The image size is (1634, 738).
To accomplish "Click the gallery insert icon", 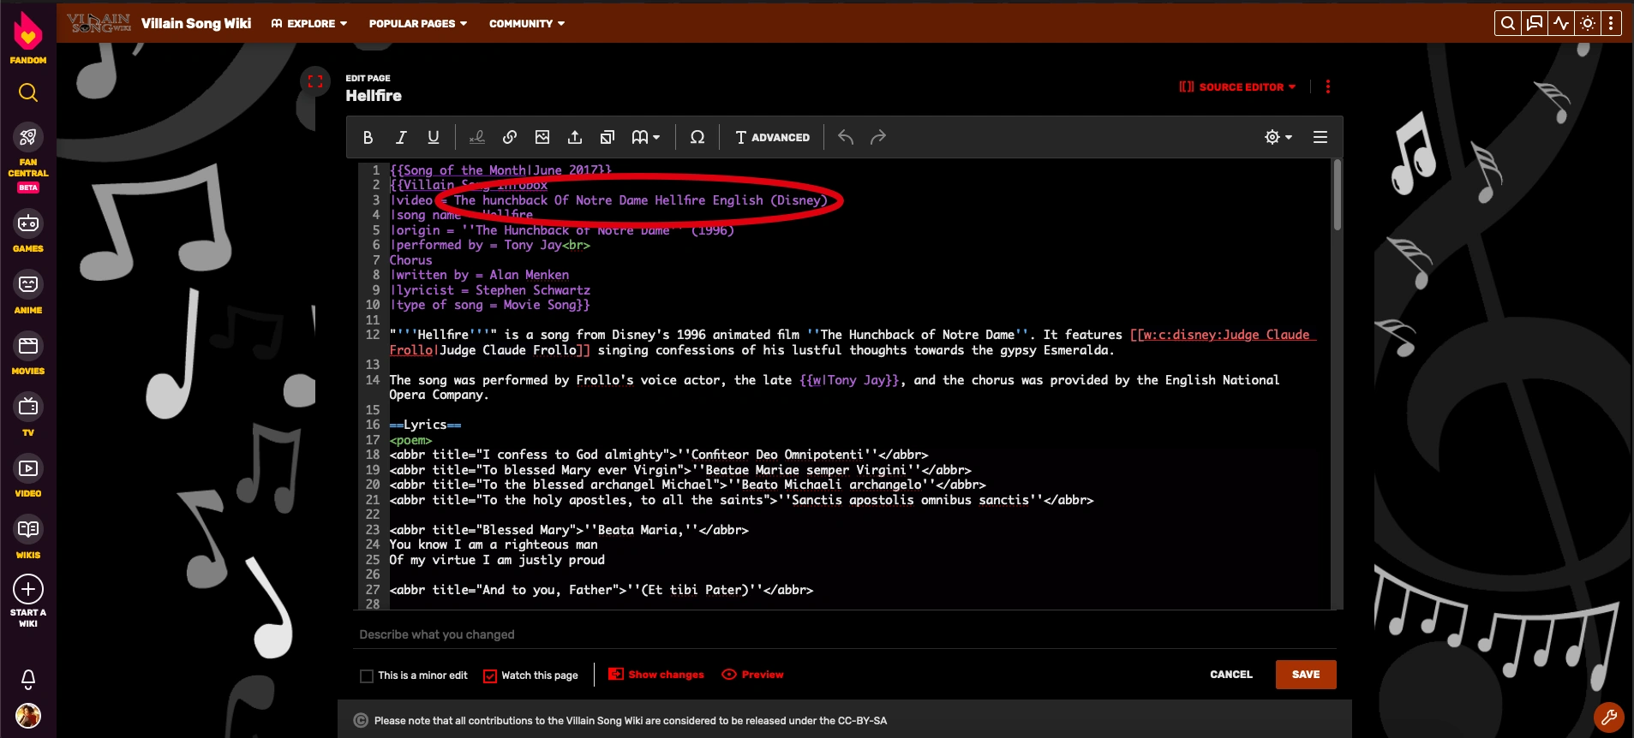I will click(x=608, y=137).
